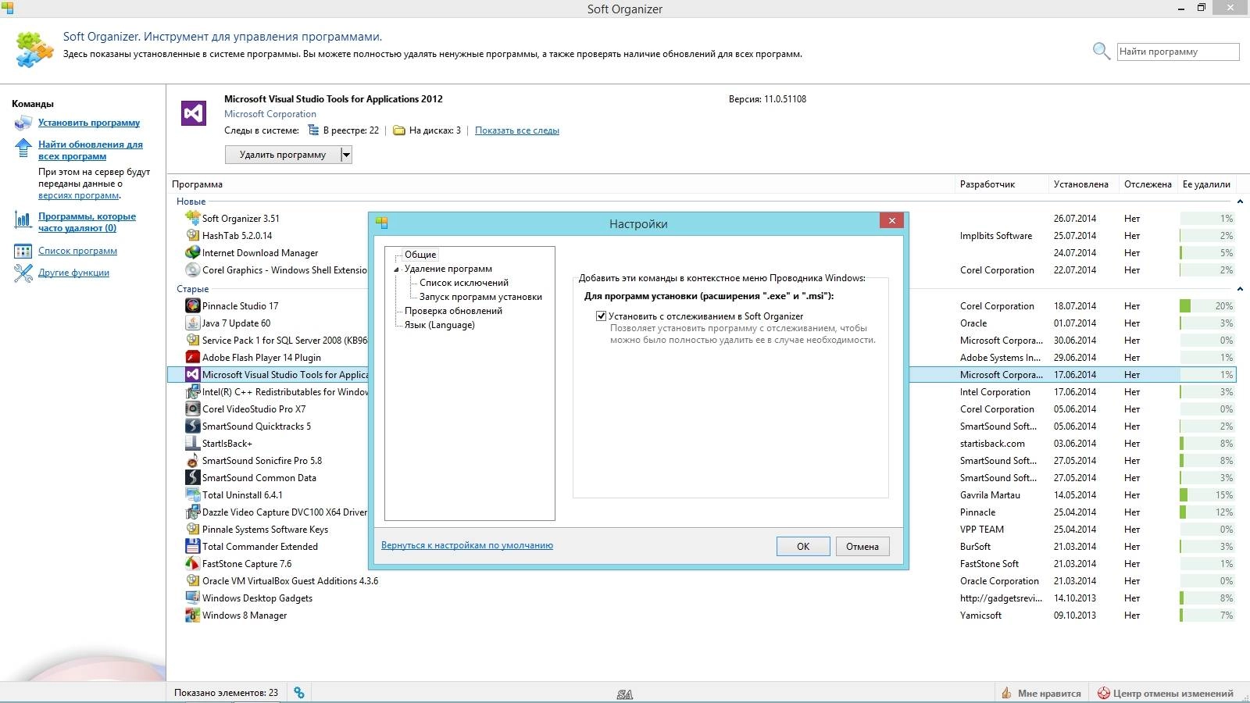Click OK in settings dialog
The height and width of the screenshot is (703, 1250).
803,546
